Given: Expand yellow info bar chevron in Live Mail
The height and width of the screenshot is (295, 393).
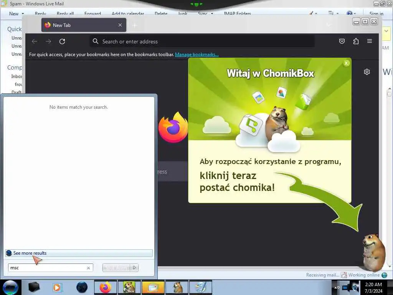Looking at the screenshot, I should [x=386, y=31].
